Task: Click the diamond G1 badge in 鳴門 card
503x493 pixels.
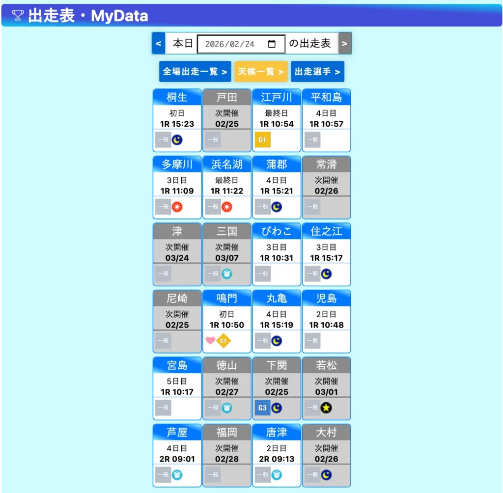Action: (224, 340)
